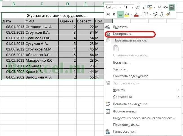This screenshot has width=183, height=136.
Task: Apply thousands separator (000) format
Action: click(x=165, y=8)
